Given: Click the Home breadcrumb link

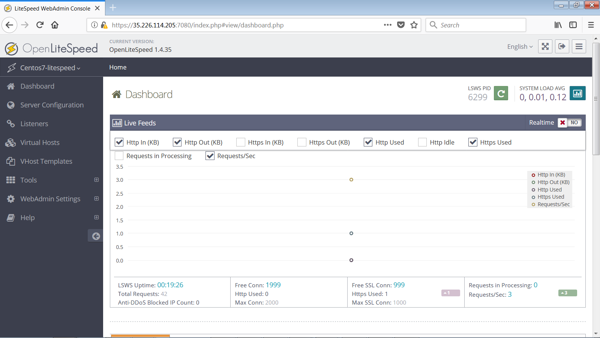Looking at the screenshot, I should (x=118, y=68).
